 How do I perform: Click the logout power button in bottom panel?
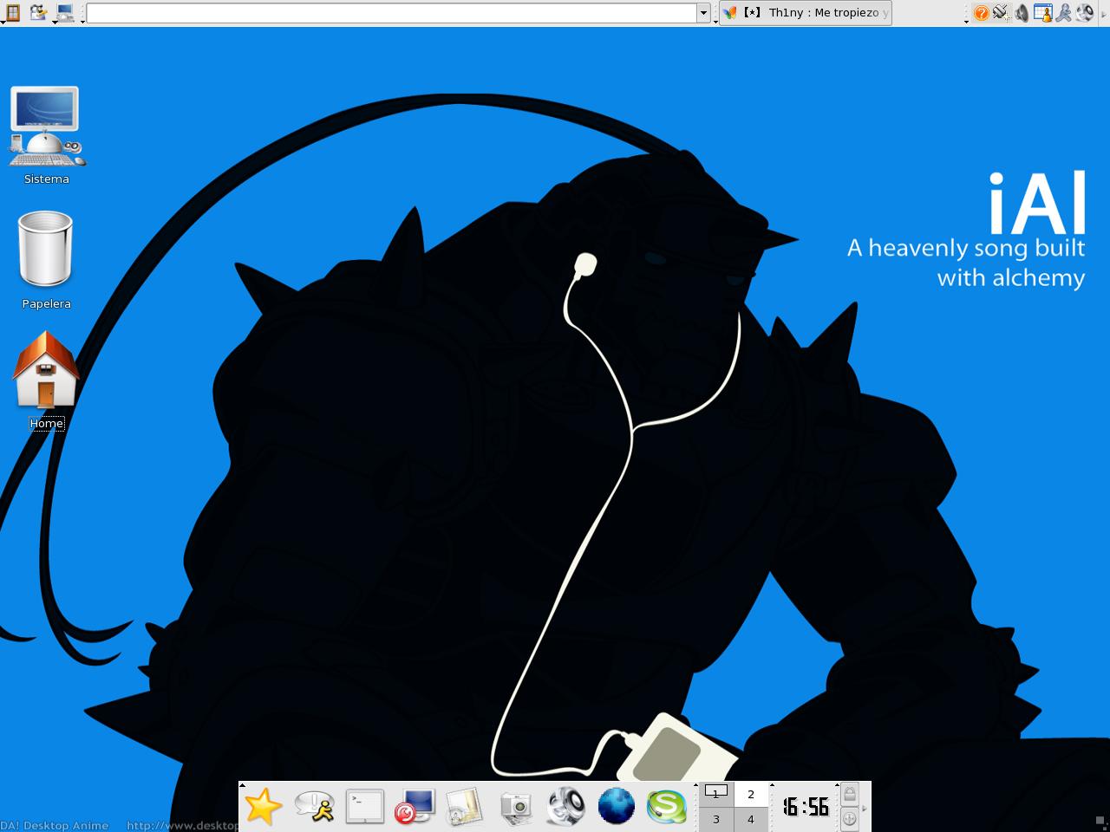tap(850, 819)
